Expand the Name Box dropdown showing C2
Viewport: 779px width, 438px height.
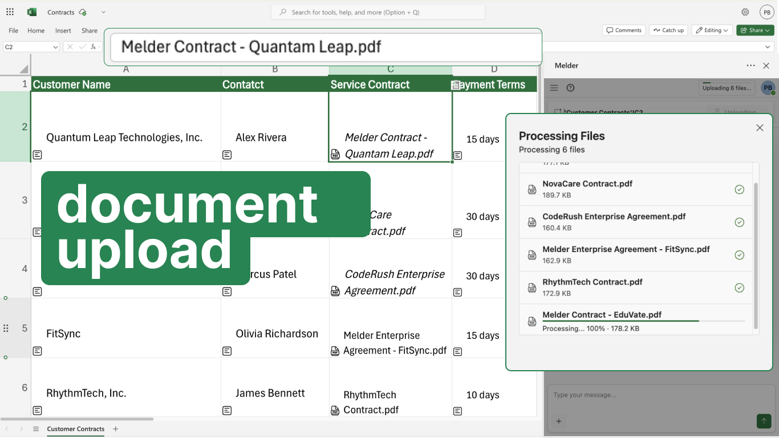[55, 47]
